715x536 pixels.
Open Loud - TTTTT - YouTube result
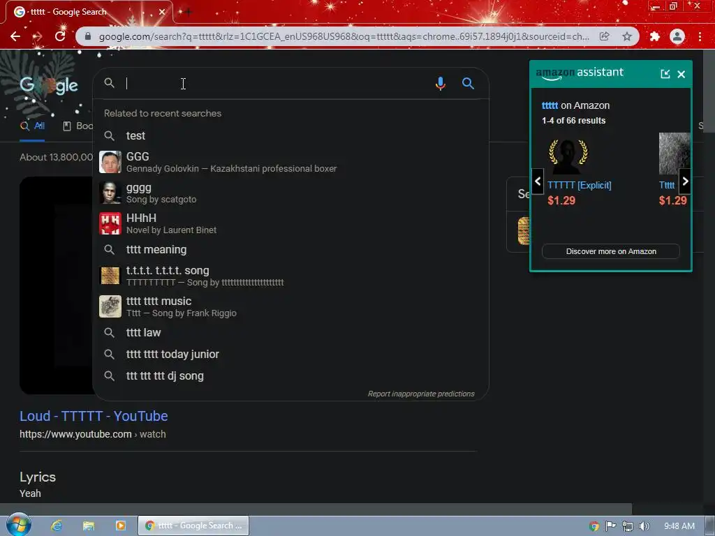click(x=94, y=416)
